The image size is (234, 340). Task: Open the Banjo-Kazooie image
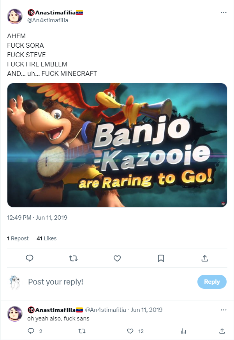[117, 145]
